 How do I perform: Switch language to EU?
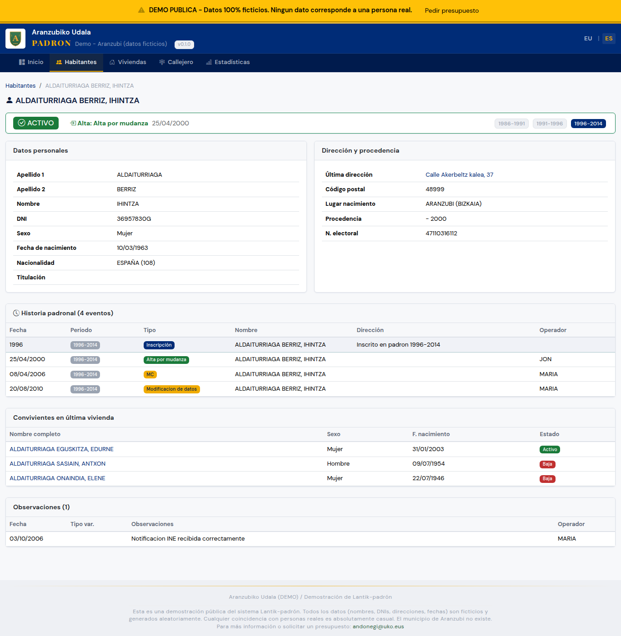(588, 39)
